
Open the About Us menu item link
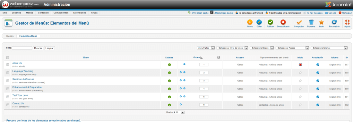coord(17,63)
